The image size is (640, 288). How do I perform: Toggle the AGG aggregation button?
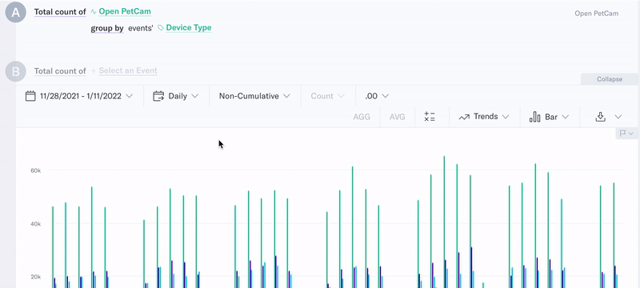point(362,117)
